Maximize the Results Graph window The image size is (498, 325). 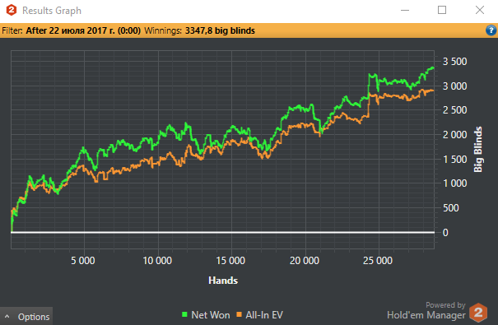[x=442, y=10]
